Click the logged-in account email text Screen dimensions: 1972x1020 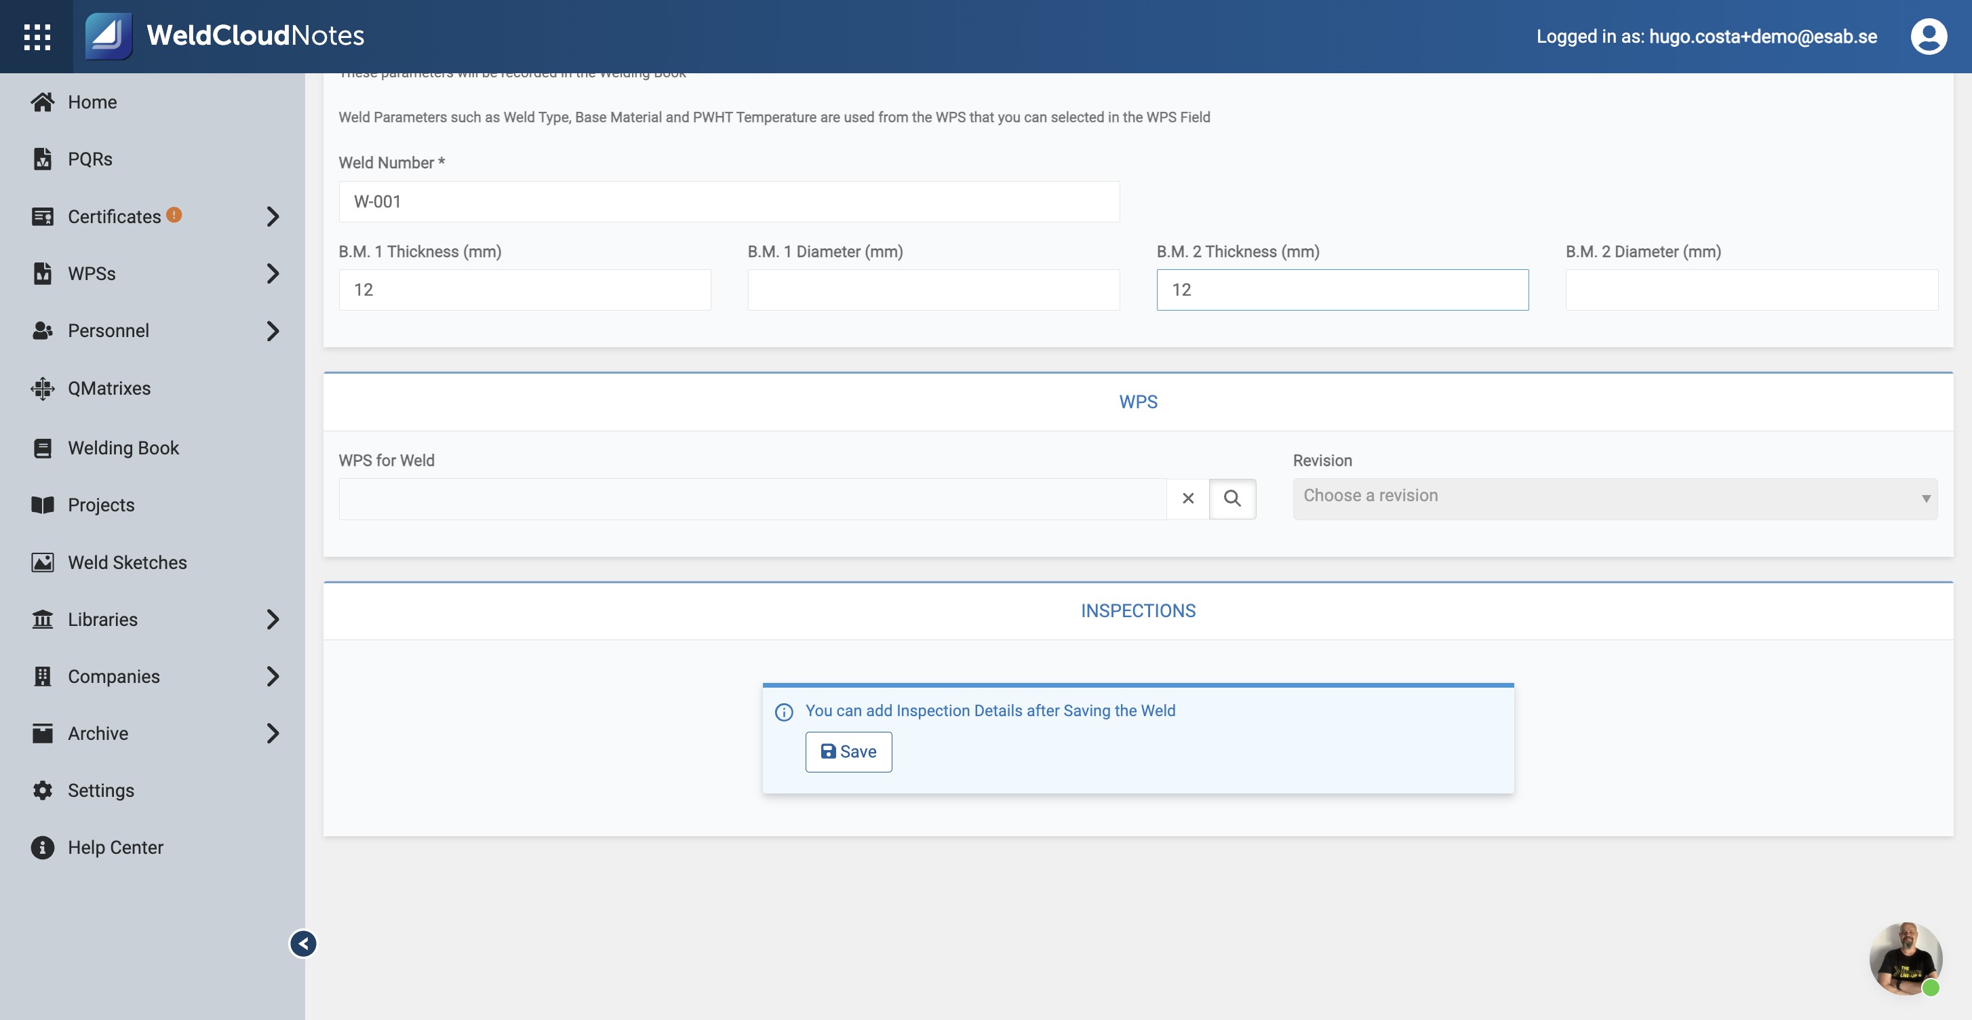tap(1762, 36)
